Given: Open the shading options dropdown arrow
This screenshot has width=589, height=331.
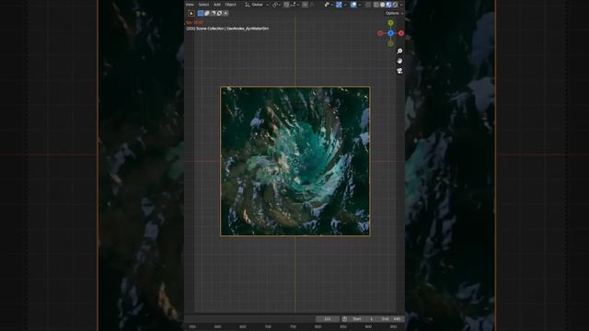Looking at the screenshot, I should click(401, 5).
